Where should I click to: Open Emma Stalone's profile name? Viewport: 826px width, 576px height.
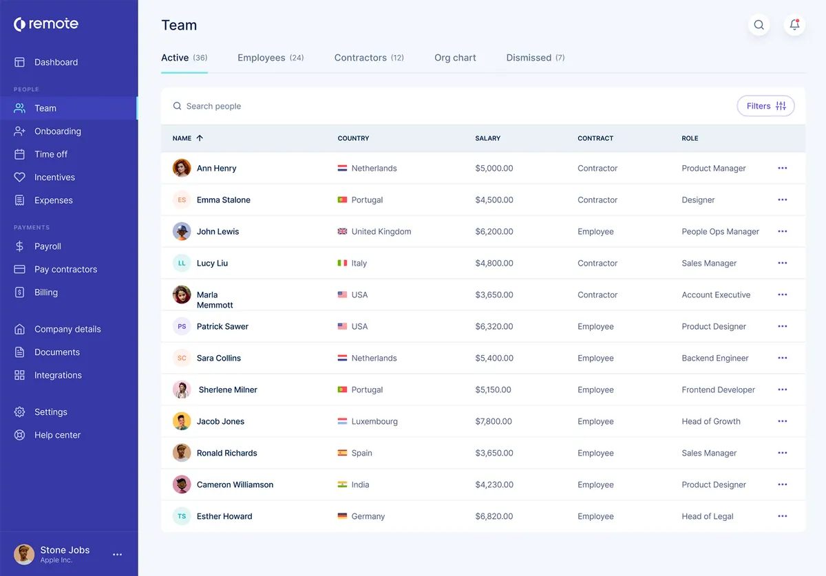(224, 200)
